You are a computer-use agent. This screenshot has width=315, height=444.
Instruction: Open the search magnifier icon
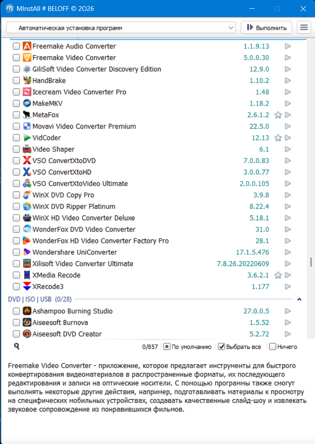[x=17, y=346]
